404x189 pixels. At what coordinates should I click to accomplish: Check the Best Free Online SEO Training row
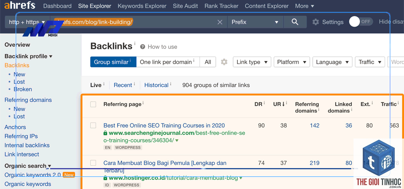93,126
